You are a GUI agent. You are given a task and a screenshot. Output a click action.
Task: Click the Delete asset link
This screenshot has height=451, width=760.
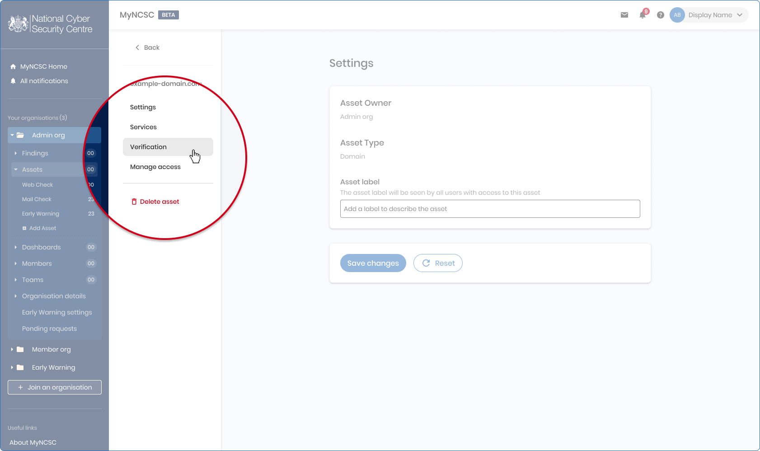pyautogui.click(x=155, y=202)
